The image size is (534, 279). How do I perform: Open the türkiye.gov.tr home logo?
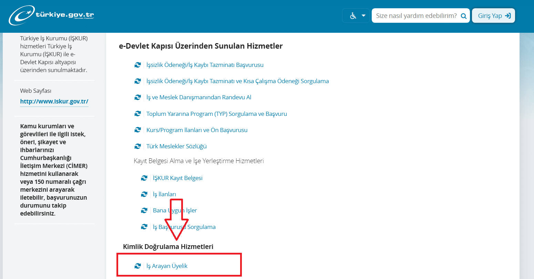point(51,16)
